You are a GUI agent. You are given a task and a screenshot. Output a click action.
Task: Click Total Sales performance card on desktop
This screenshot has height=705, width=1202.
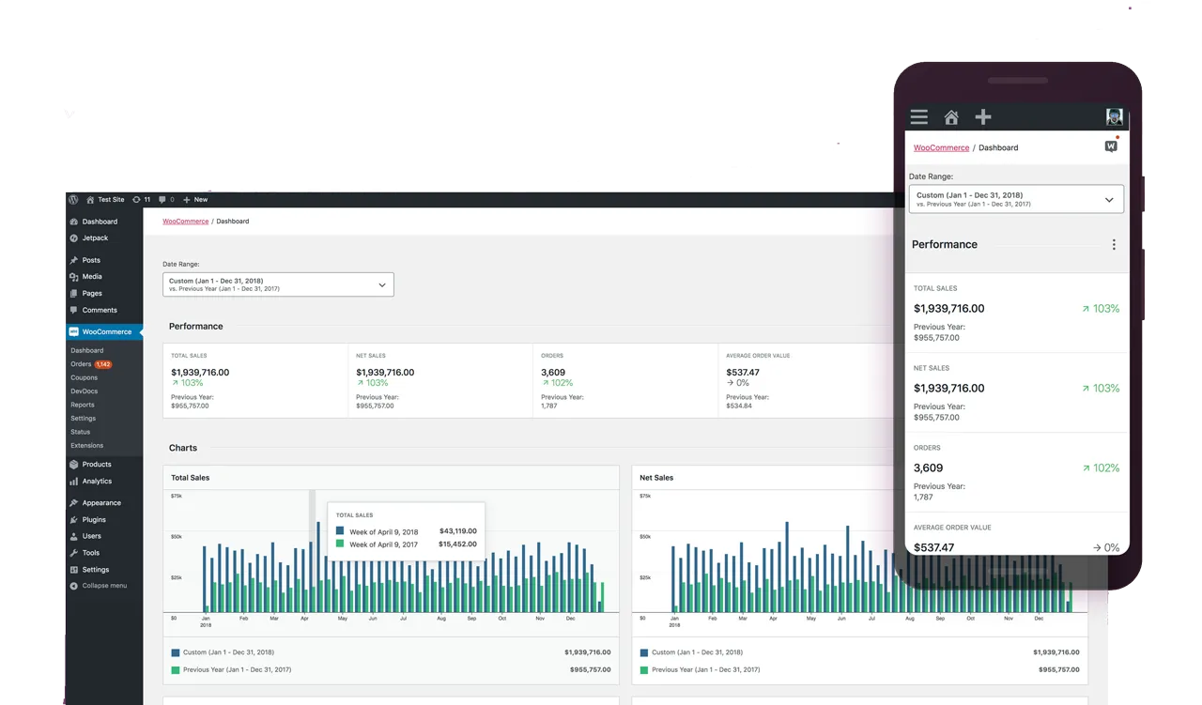tap(255, 380)
